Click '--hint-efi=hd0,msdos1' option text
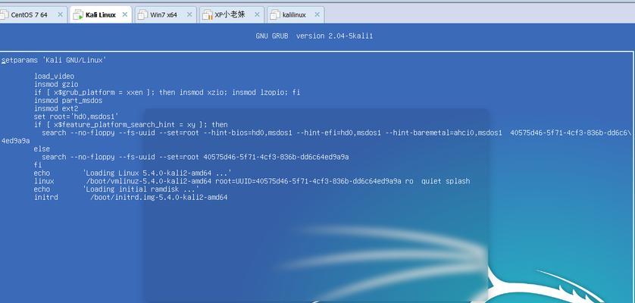This screenshot has width=635, height=303. pos(339,133)
